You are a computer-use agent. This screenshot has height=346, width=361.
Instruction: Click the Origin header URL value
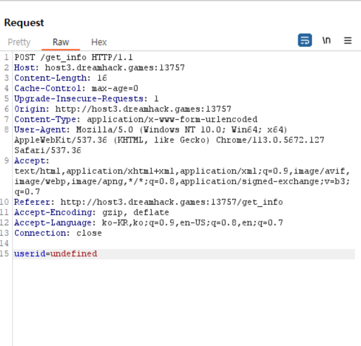143,109
